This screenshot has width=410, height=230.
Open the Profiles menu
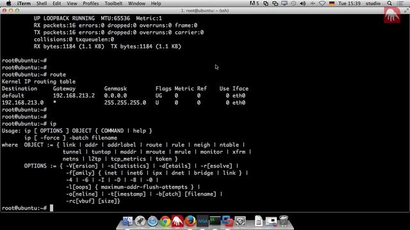tap(91, 3)
